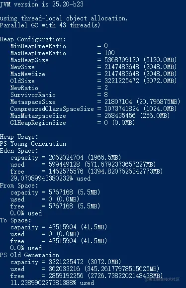Click the JVM version 25.20-b23 line
The image size is (186, 288).
(x=42, y=4)
